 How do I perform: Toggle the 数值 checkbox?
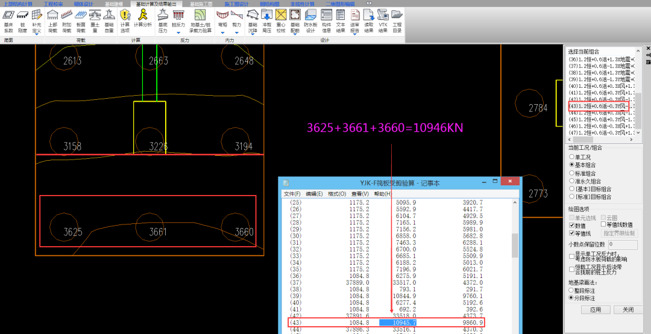tap(572, 226)
